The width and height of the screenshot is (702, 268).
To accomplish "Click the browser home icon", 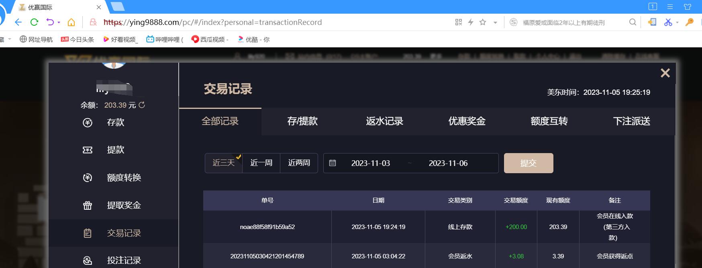I will point(71,23).
